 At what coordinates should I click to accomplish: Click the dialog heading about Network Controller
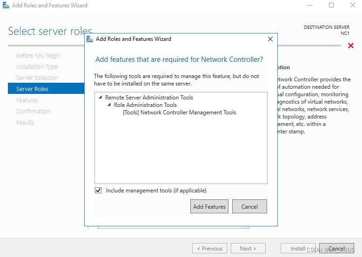pos(179,59)
